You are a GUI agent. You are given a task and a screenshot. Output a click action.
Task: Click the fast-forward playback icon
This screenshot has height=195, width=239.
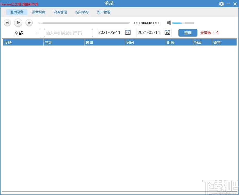29,23
